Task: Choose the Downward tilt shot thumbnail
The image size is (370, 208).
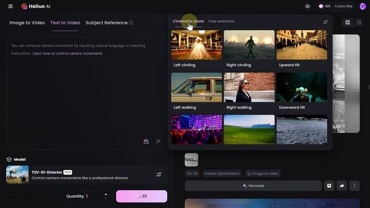Action: tap(302, 87)
